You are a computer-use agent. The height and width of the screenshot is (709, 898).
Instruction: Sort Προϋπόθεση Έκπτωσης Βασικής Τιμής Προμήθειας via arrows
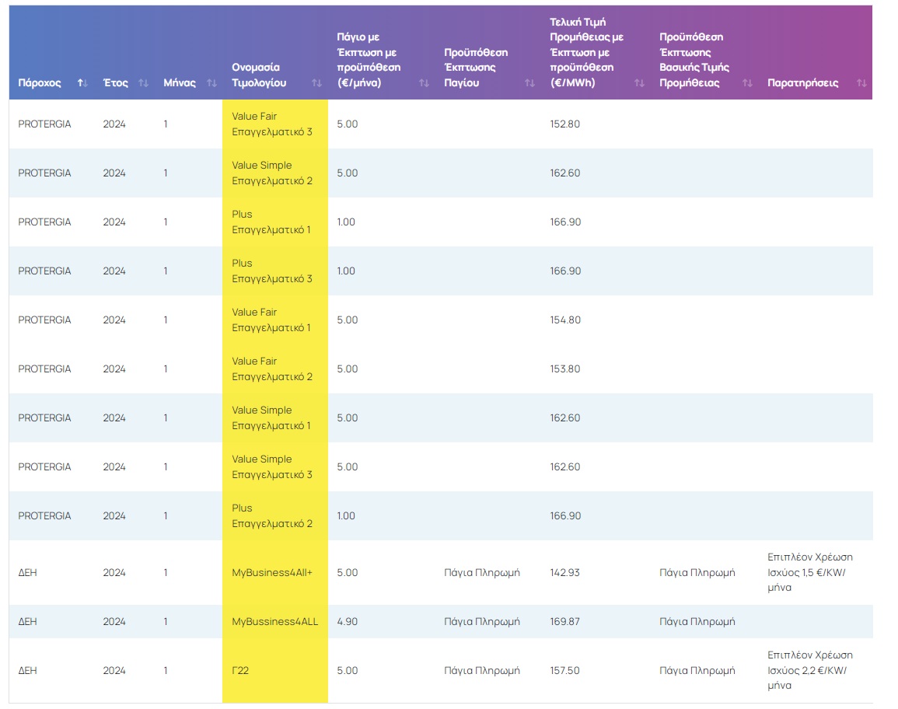click(747, 83)
